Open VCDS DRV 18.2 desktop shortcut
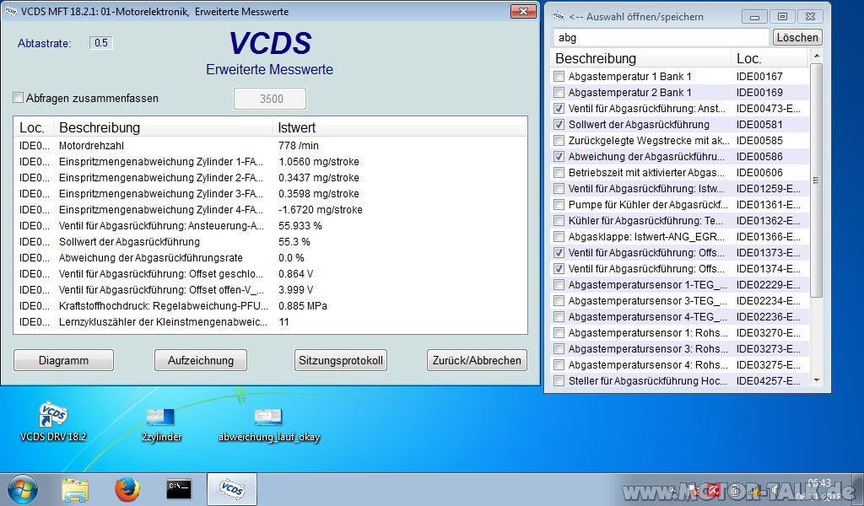The image size is (864, 506). [53, 417]
